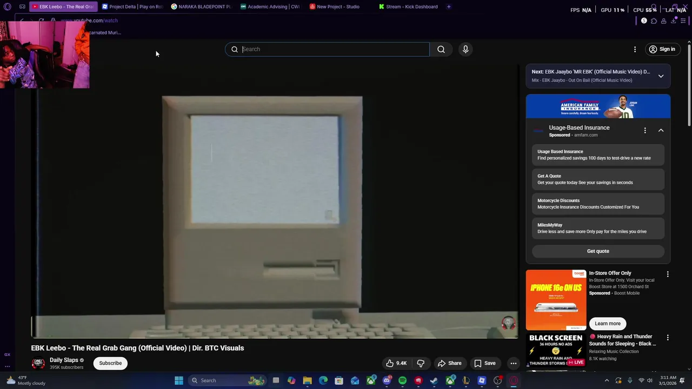Open options menu for In-Store Offer Only ad
The height and width of the screenshot is (389, 692).
pyautogui.click(x=668, y=274)
